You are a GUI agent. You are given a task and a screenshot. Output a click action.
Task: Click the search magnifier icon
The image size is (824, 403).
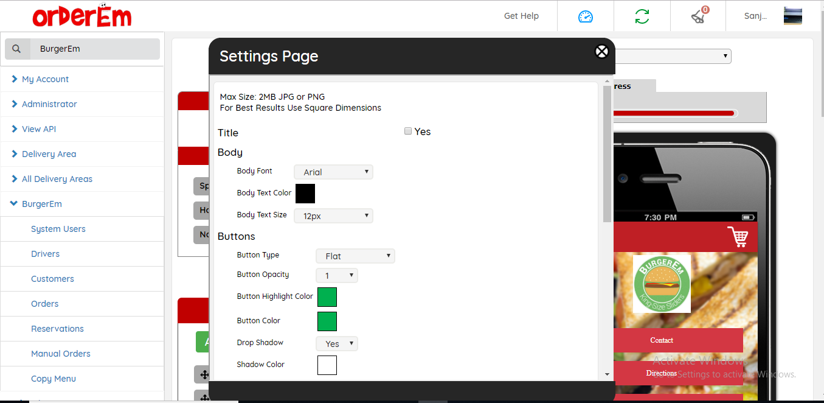[17, 49]
